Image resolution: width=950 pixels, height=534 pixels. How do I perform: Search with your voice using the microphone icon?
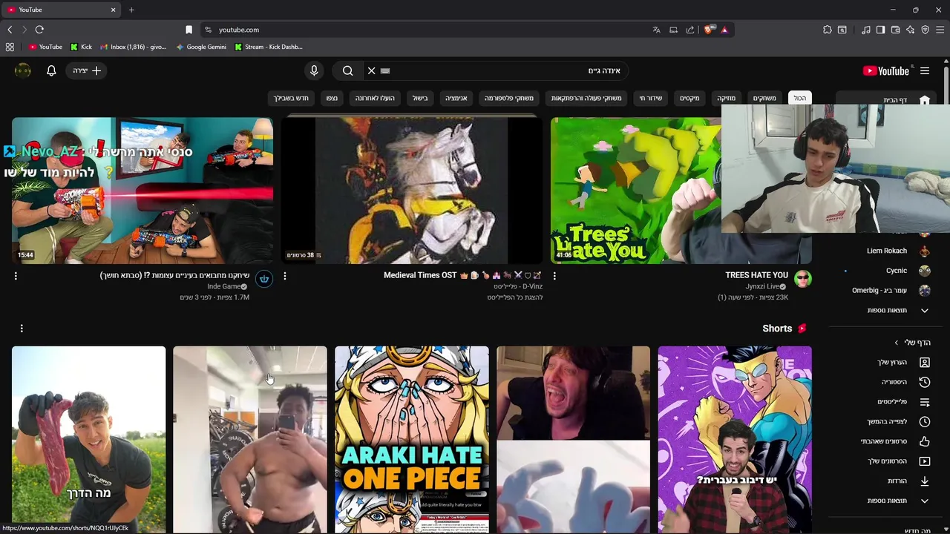(314, 70)
